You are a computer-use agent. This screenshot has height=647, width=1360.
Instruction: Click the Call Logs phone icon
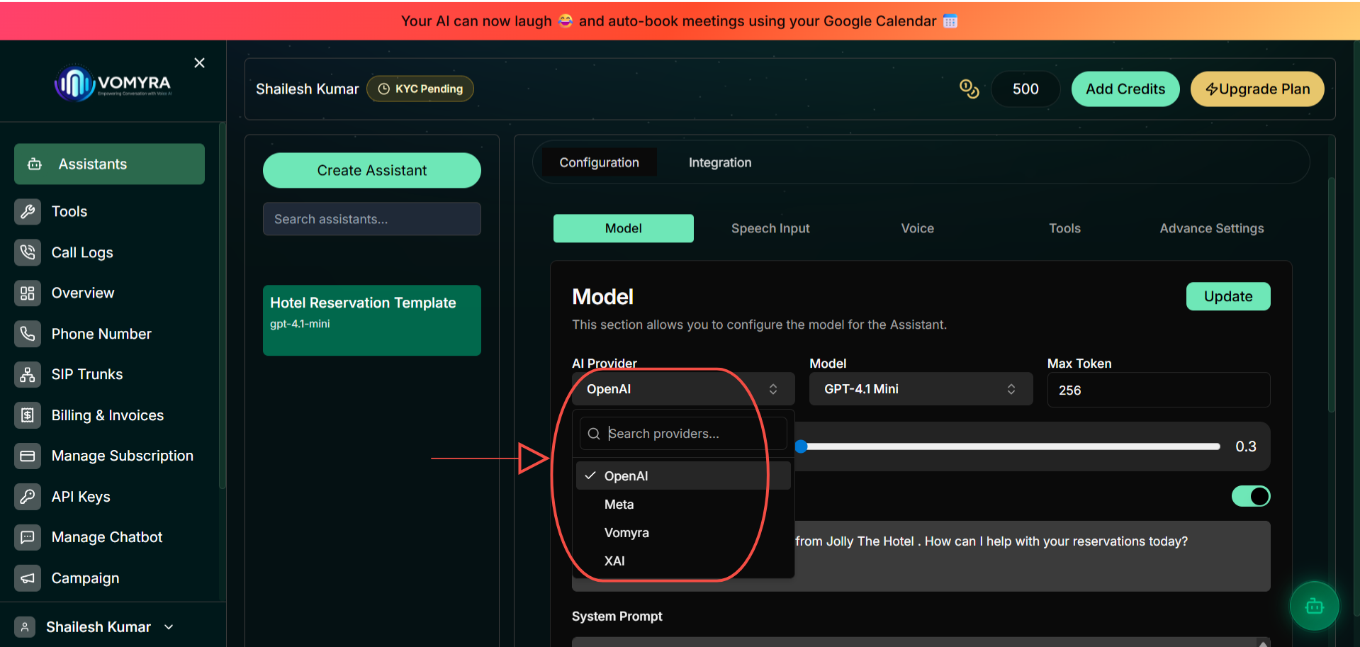pyautogui.click(x=28, y=252)
